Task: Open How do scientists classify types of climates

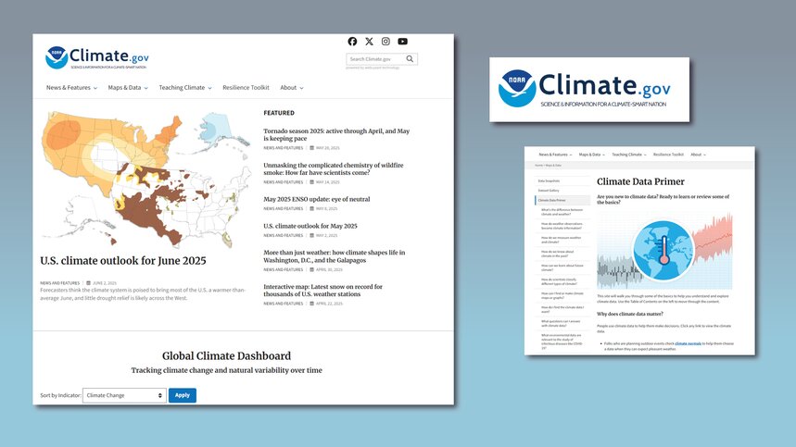Action: pos(559,281)
